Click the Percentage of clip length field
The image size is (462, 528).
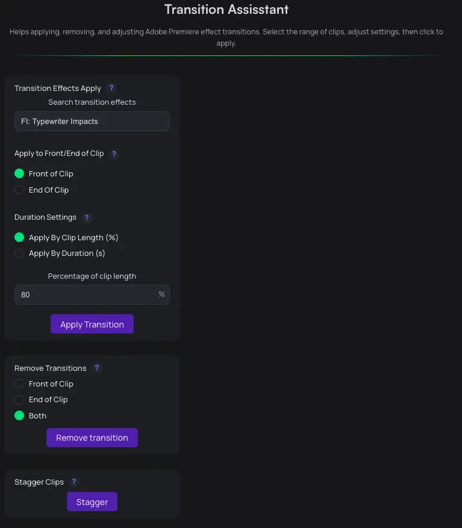point(84,295)
